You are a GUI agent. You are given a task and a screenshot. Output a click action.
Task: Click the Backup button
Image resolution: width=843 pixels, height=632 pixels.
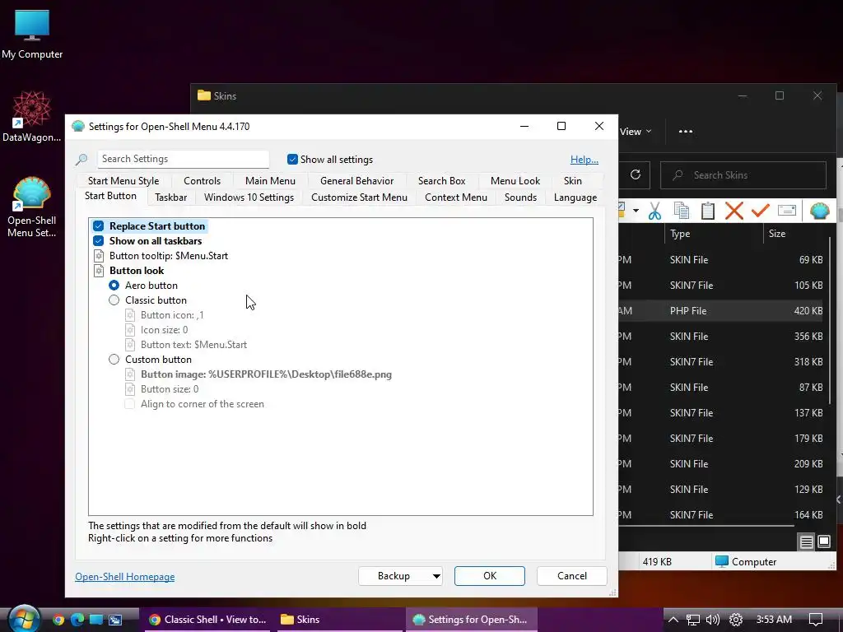394,576
